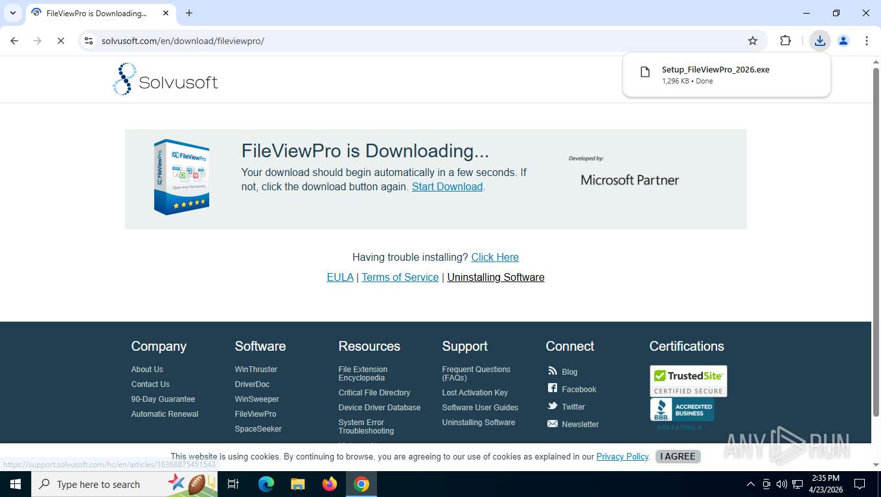Open Contact Us footer link

pos(150,384)
